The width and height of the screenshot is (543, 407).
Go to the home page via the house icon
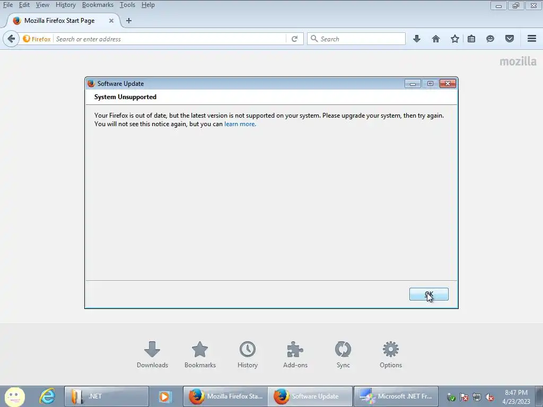[436, 39]
